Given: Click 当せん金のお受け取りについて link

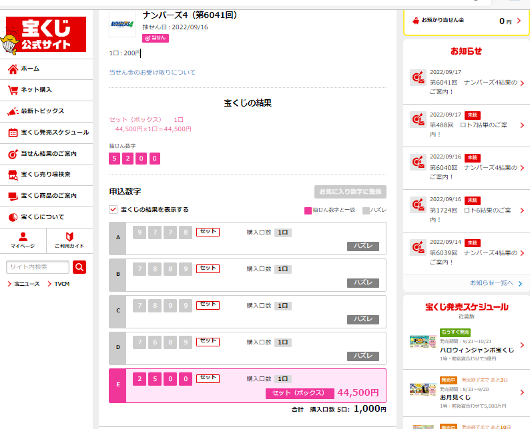Looking at the screenshot, I should tap(152, 72).
